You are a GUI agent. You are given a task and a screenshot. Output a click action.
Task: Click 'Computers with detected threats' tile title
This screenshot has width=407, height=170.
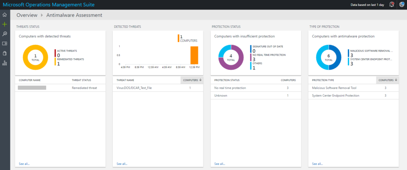click(45, 36)
